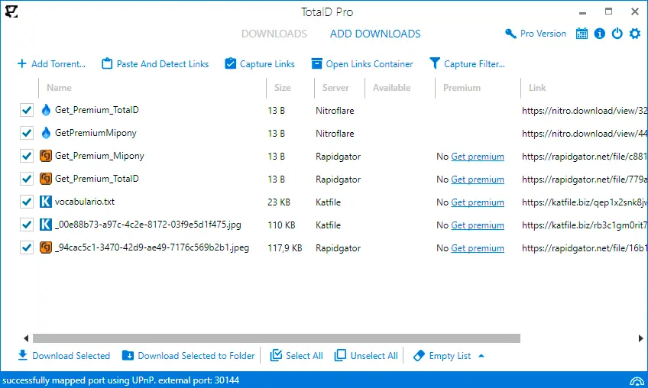Minimize the TotalD Pro window
The width and height of the screenshot is (648, 388).
click(583, 12)
